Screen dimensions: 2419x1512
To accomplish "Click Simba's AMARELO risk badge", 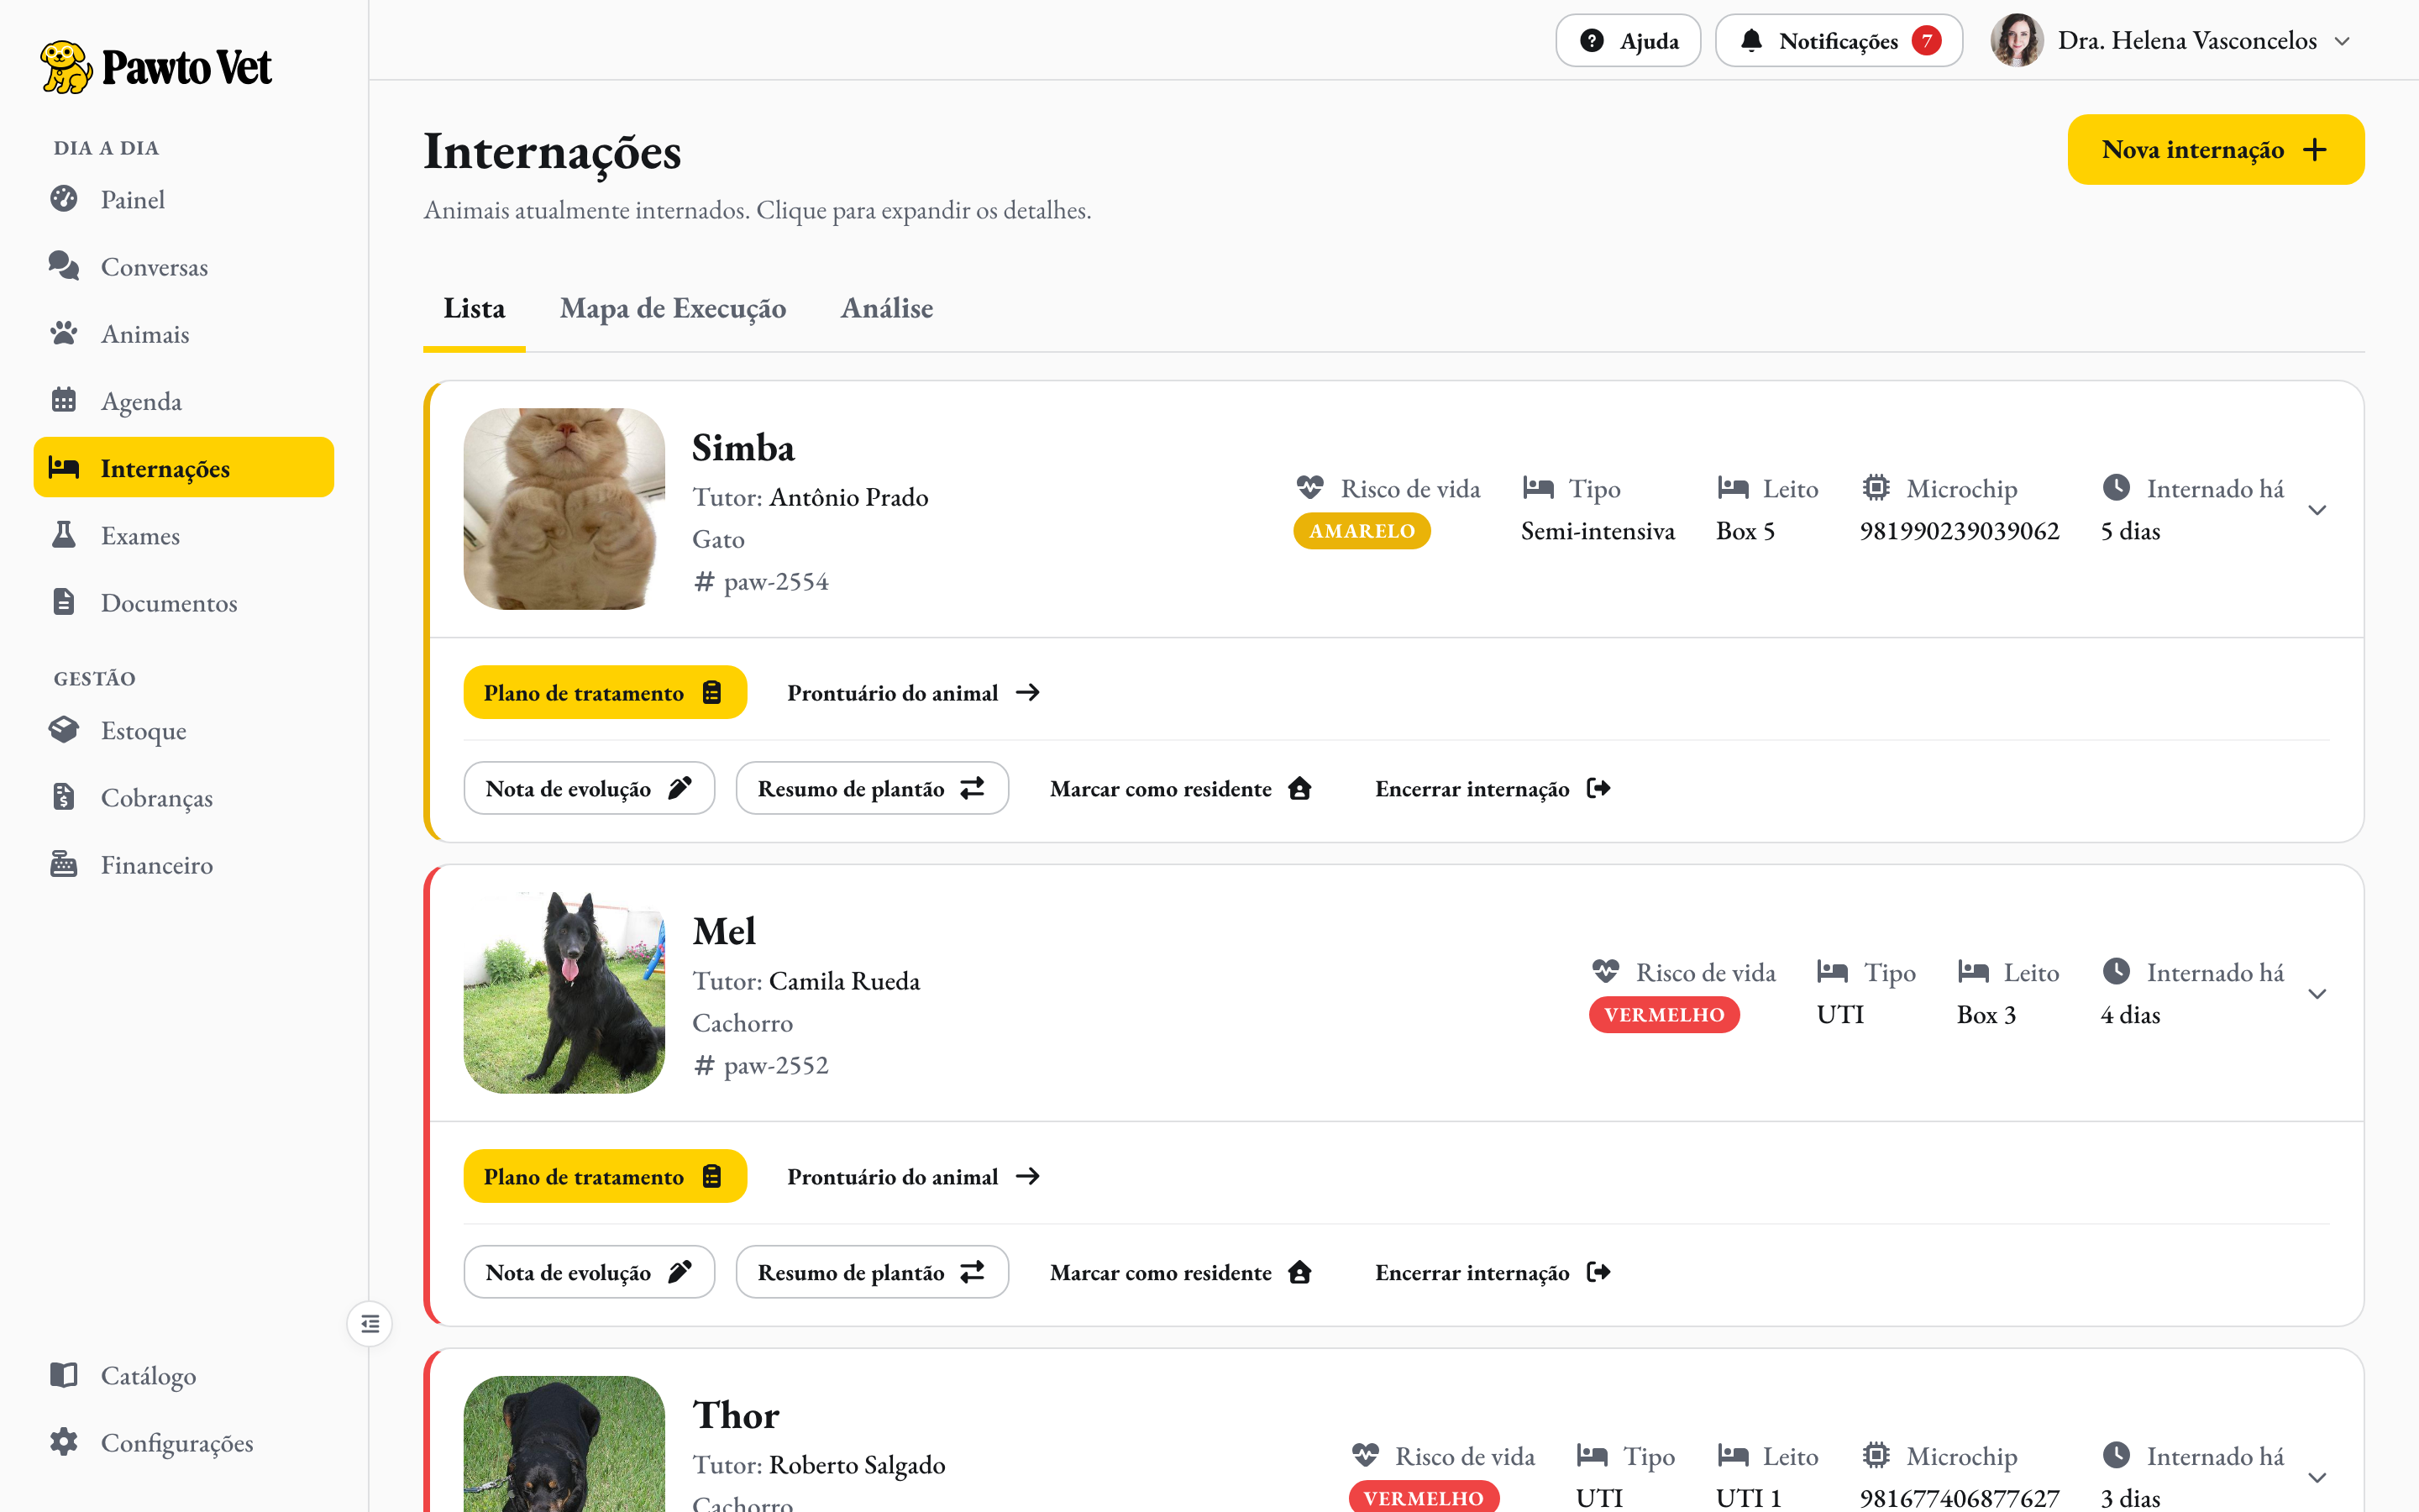I will 1362,531.
